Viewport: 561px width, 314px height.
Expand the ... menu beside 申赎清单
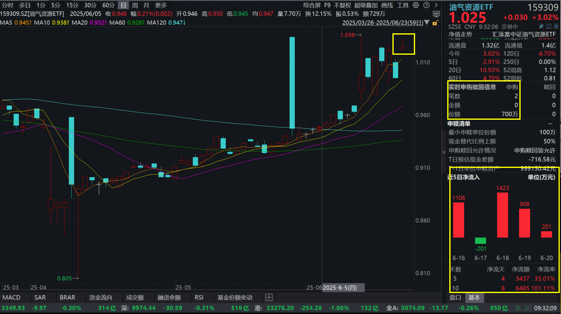550,123
